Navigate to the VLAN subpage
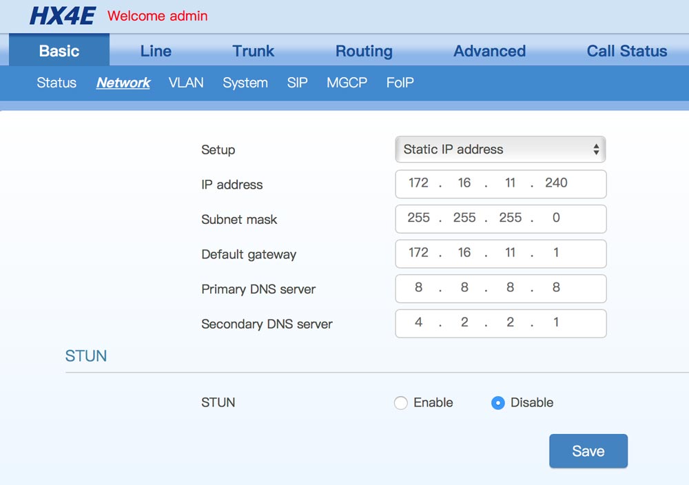 [x=186, y=83]
